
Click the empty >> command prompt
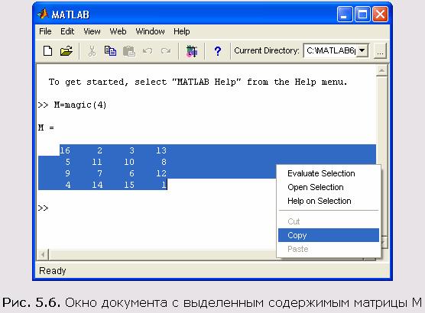(43, 208)
